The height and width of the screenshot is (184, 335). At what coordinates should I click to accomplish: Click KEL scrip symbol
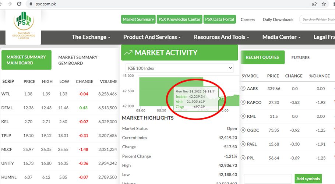point(5,122)
